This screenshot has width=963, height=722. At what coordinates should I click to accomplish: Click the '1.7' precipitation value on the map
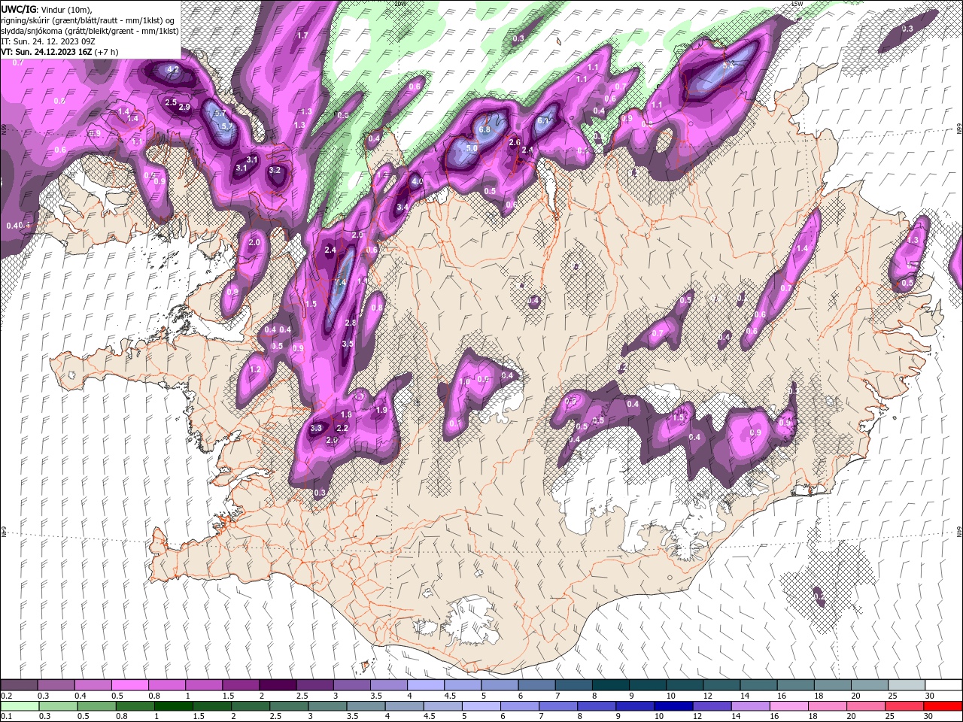[302, 35]
